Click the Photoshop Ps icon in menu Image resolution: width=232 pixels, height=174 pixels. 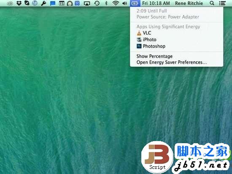[x=139, y=46]
